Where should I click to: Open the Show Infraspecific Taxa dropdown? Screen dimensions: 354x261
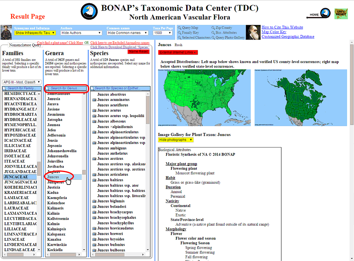[x=35, y=33]
